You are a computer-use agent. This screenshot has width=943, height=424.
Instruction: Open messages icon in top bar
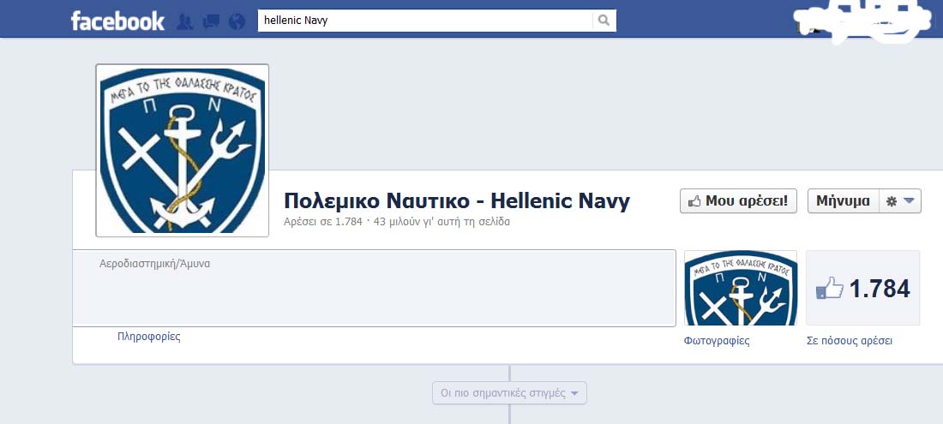tap(211, 21)
